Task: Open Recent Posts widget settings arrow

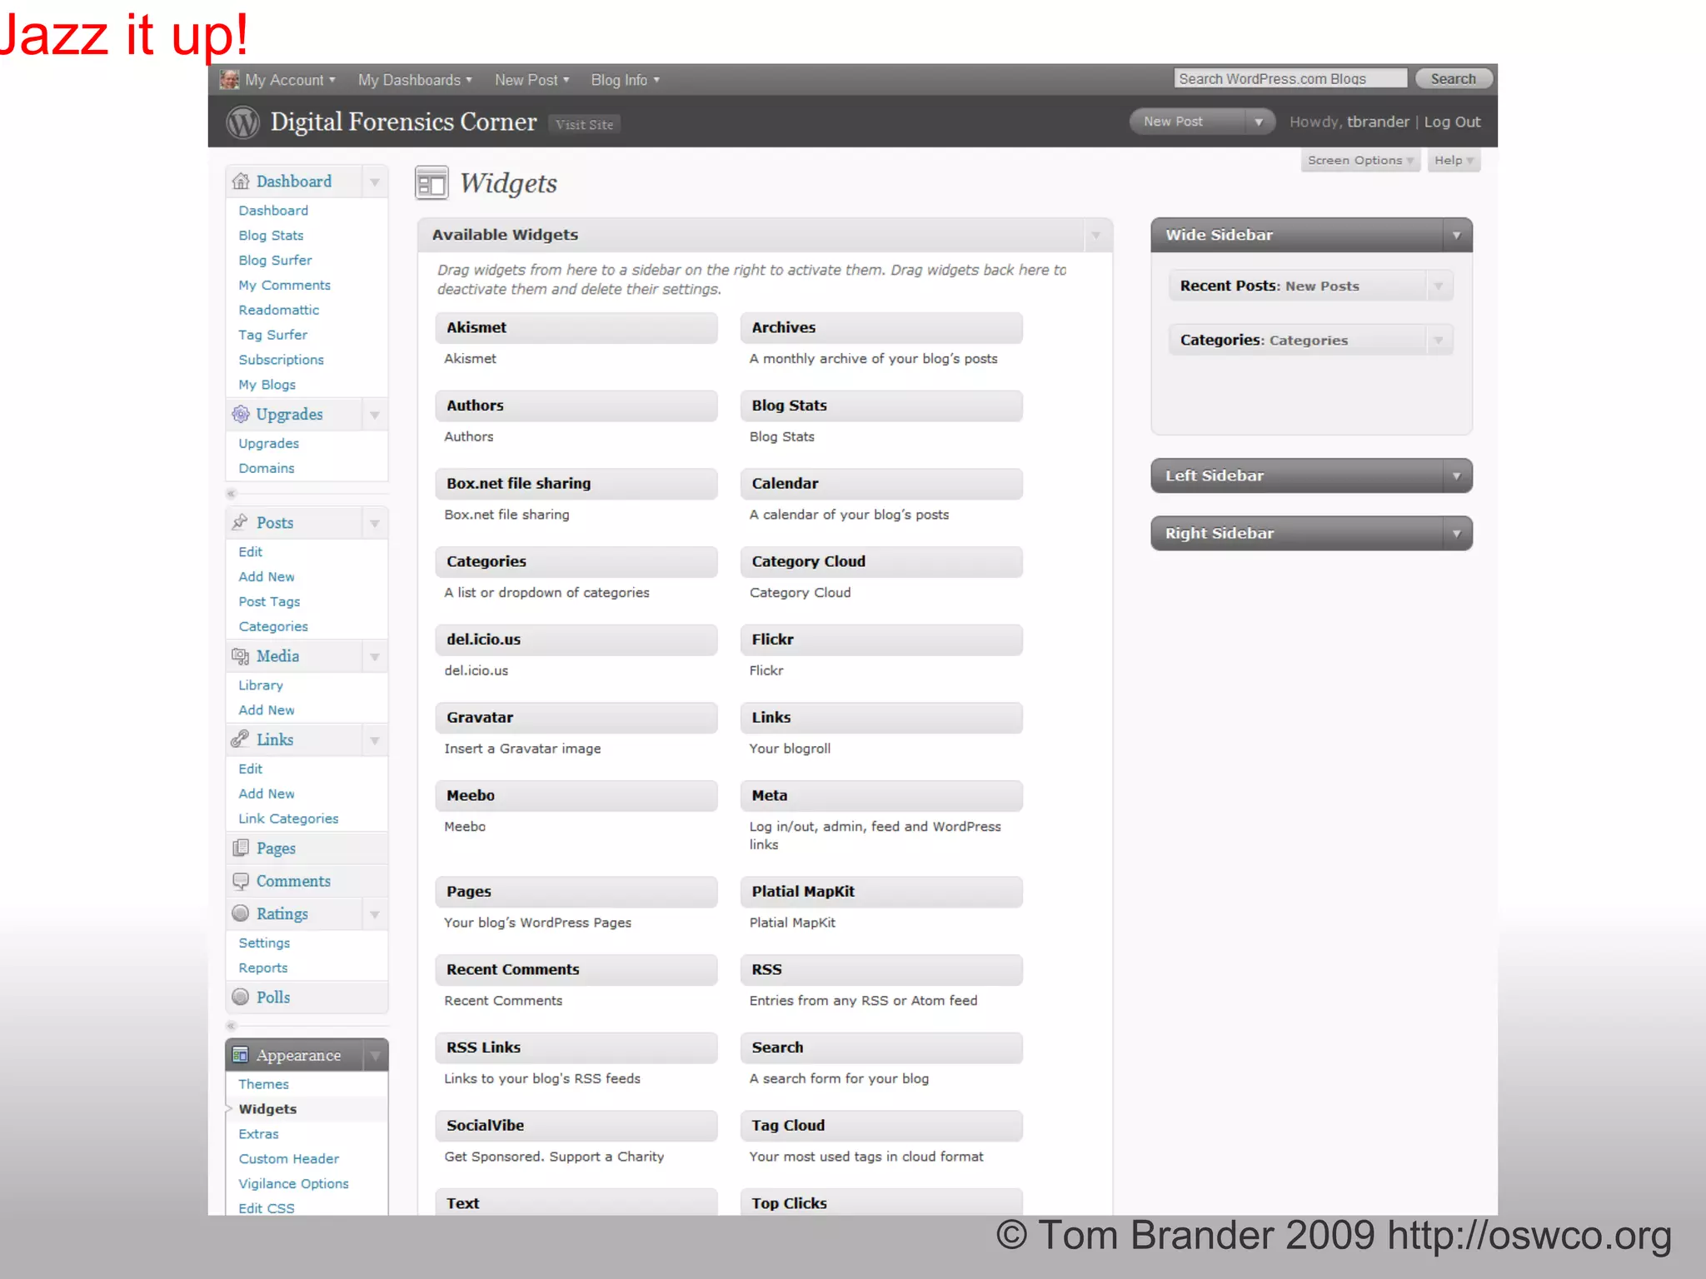Action: [1438, 286]
